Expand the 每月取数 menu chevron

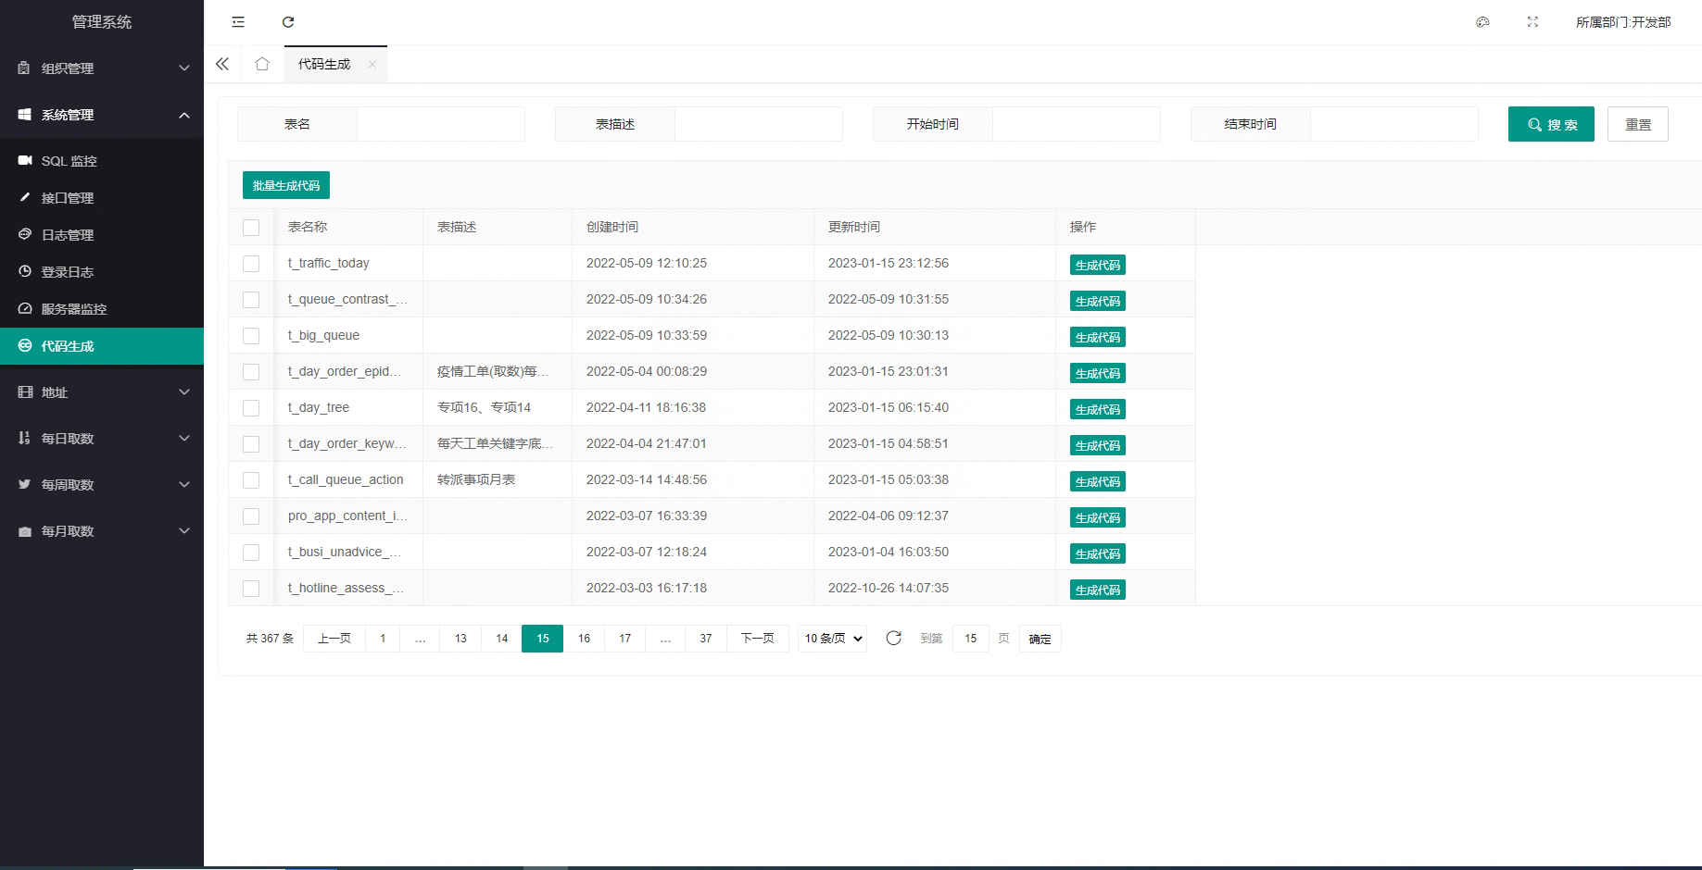pyautogui.click(x=184, y=530)
